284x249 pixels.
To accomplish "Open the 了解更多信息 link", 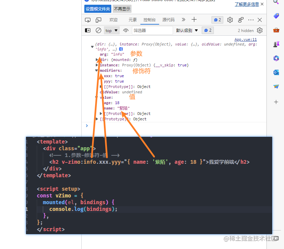I will pyautogui.click(x=247, y=4).
